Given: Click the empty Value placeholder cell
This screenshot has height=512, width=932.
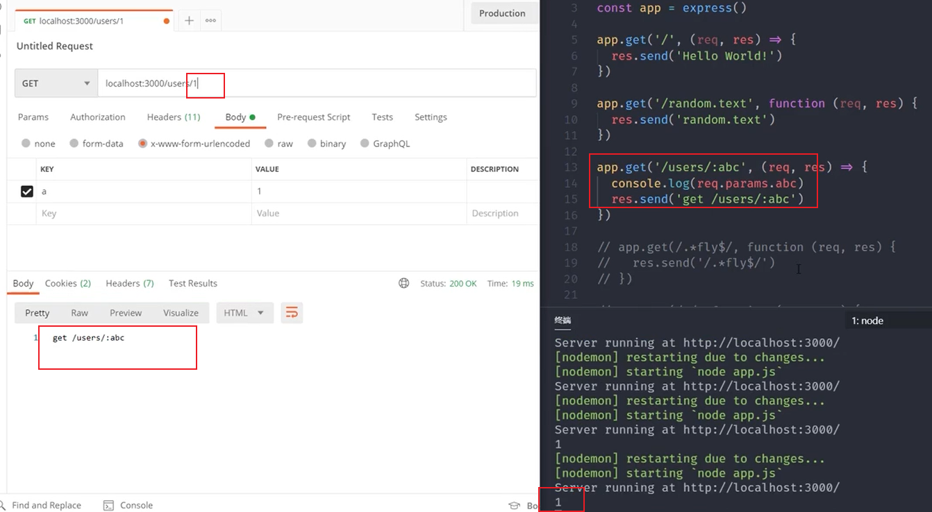Looking at the screenshot, I should [359, 214].
